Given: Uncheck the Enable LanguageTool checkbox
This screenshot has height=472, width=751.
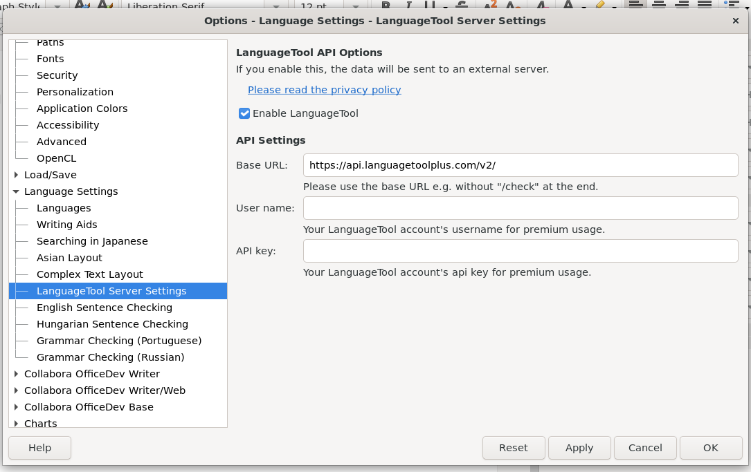Looking at the screenshot, I should [x=244, y=113].
